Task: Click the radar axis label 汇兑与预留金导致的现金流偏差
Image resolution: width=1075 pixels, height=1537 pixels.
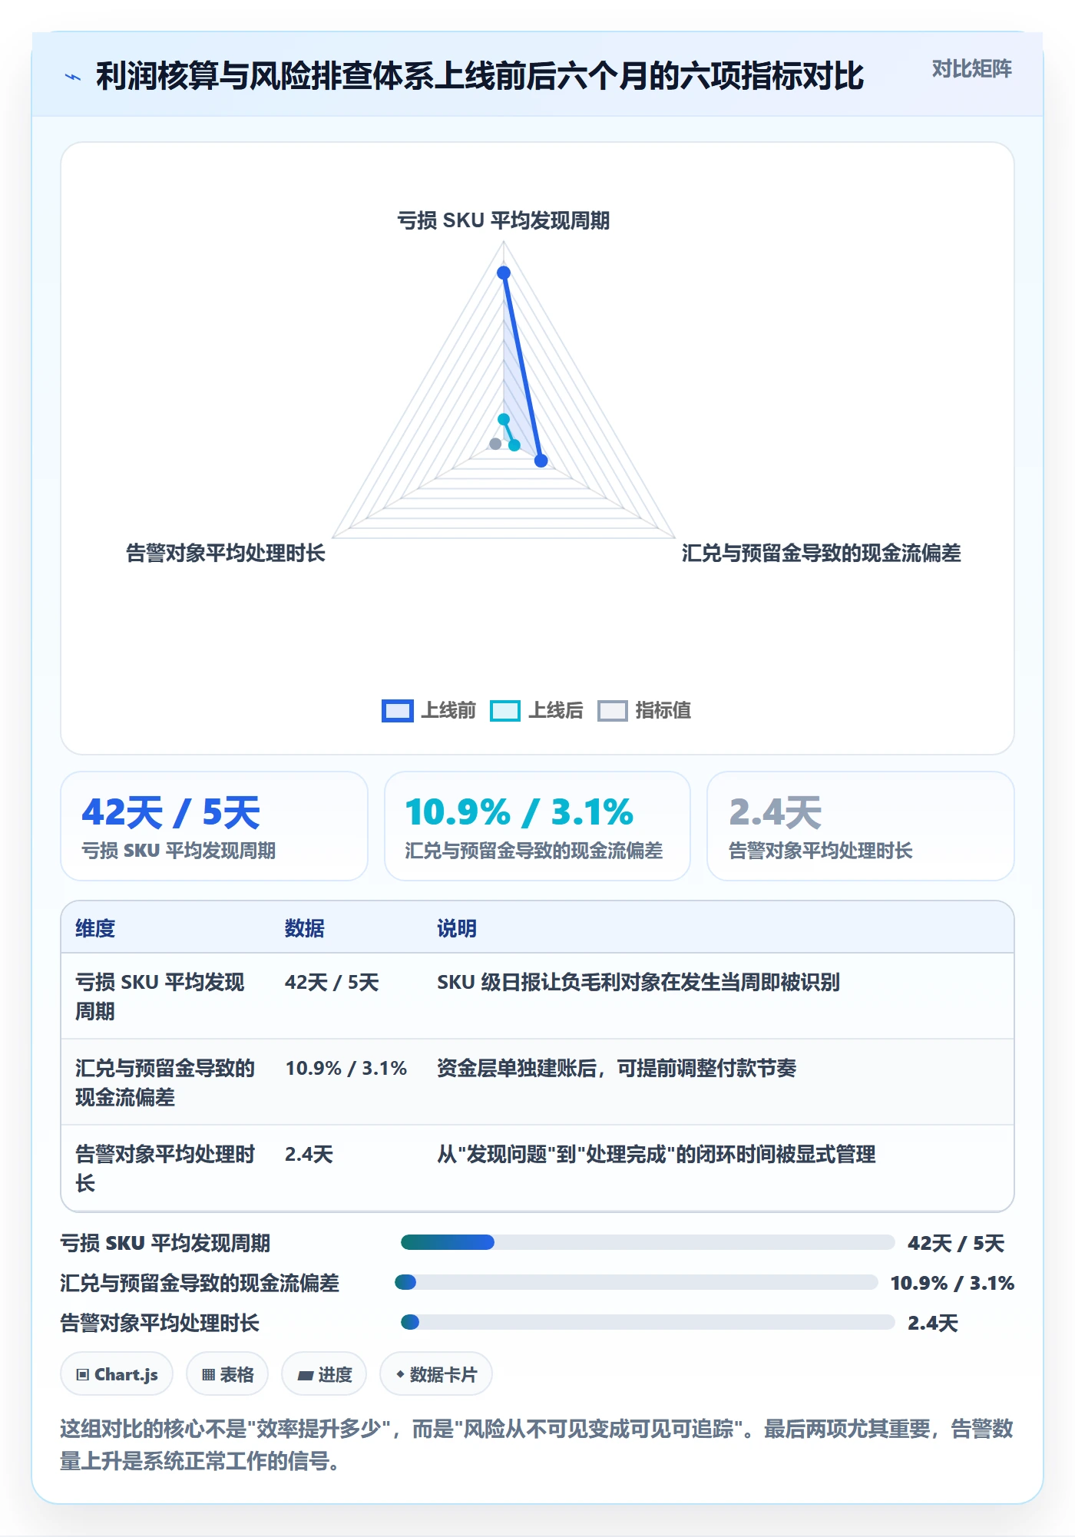Action: point(822,554)
